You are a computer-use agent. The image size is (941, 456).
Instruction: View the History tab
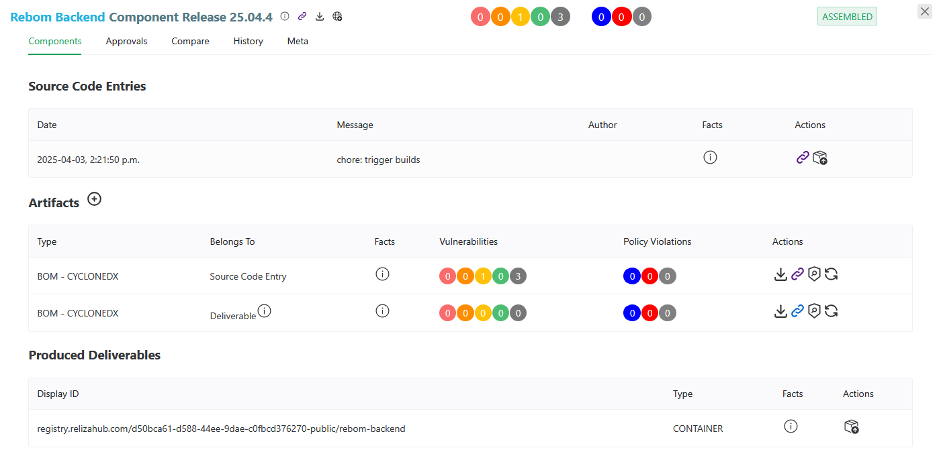(248, 41)
